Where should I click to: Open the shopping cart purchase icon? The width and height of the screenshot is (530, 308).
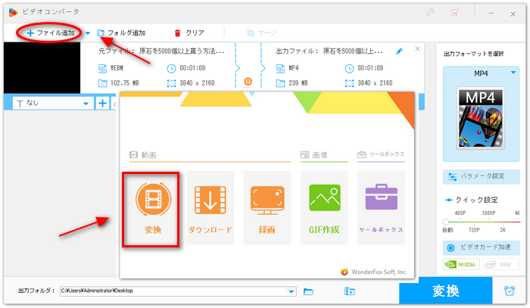[x=454, y=13]
